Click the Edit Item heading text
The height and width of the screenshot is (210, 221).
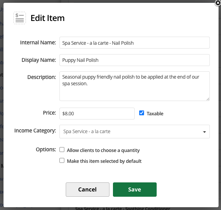(48, 18)
